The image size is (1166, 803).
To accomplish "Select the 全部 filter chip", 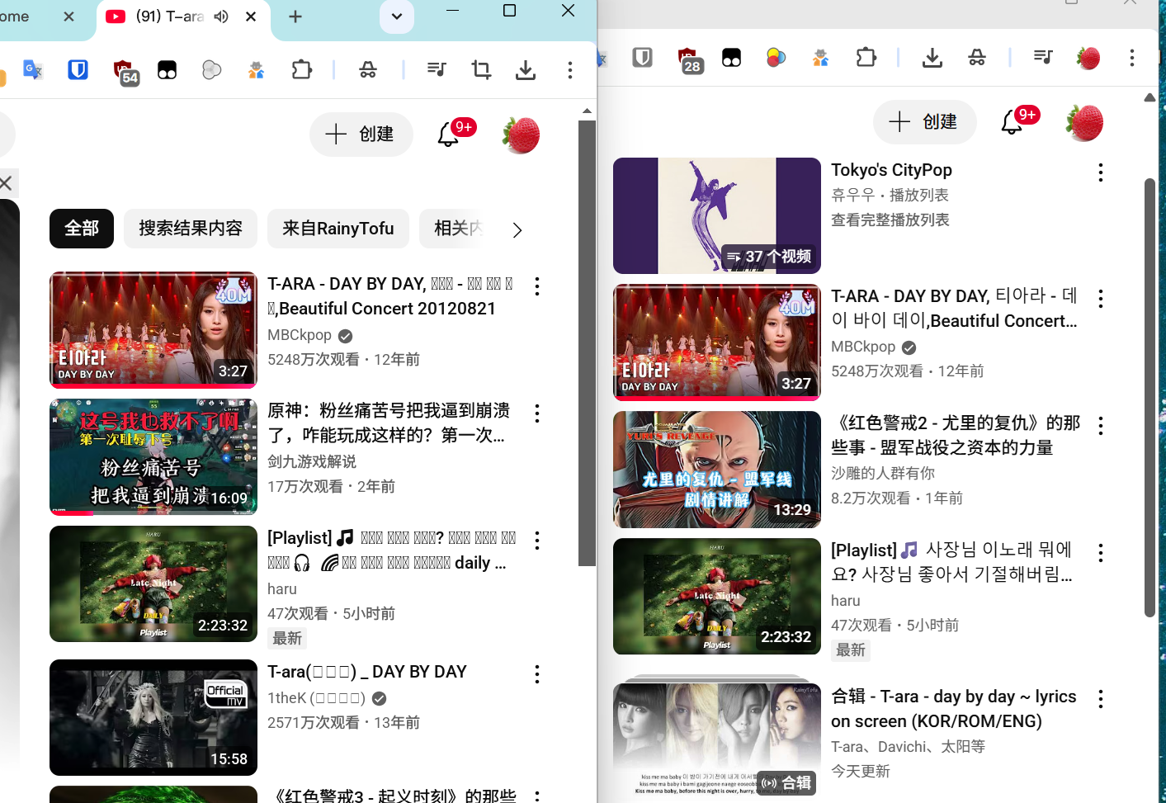I will pos(82,229).
